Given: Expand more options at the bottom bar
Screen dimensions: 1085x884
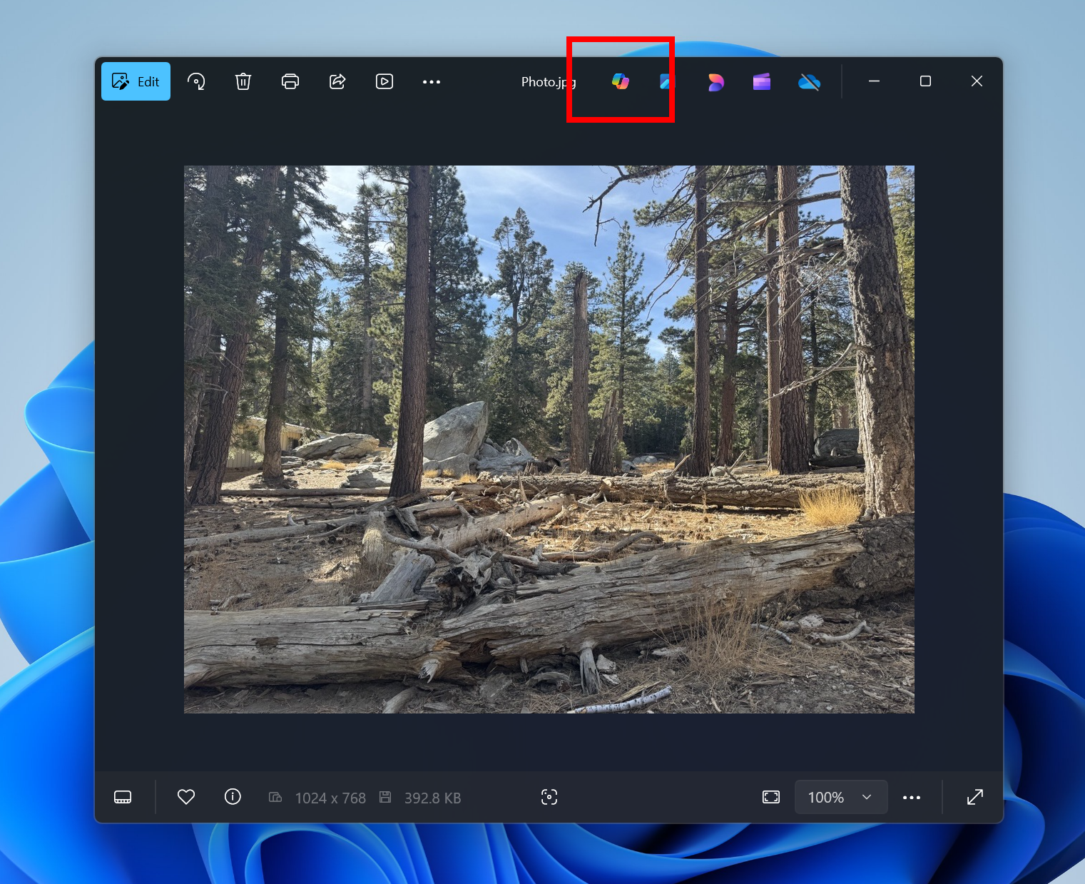Looking at the screenshot, I should [912, 797].
